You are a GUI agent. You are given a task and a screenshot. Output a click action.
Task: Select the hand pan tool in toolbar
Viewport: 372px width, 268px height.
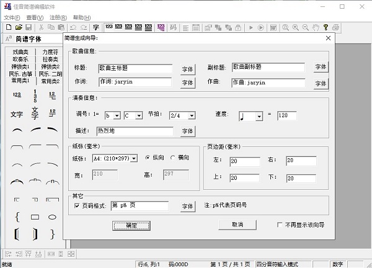(x=316, y=27)
